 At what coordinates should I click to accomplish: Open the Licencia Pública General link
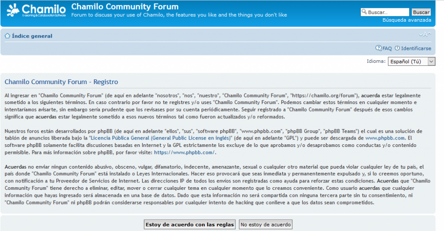click(161, 138)
